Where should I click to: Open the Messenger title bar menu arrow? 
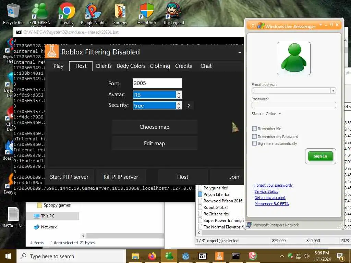click(x=320, y=25)
